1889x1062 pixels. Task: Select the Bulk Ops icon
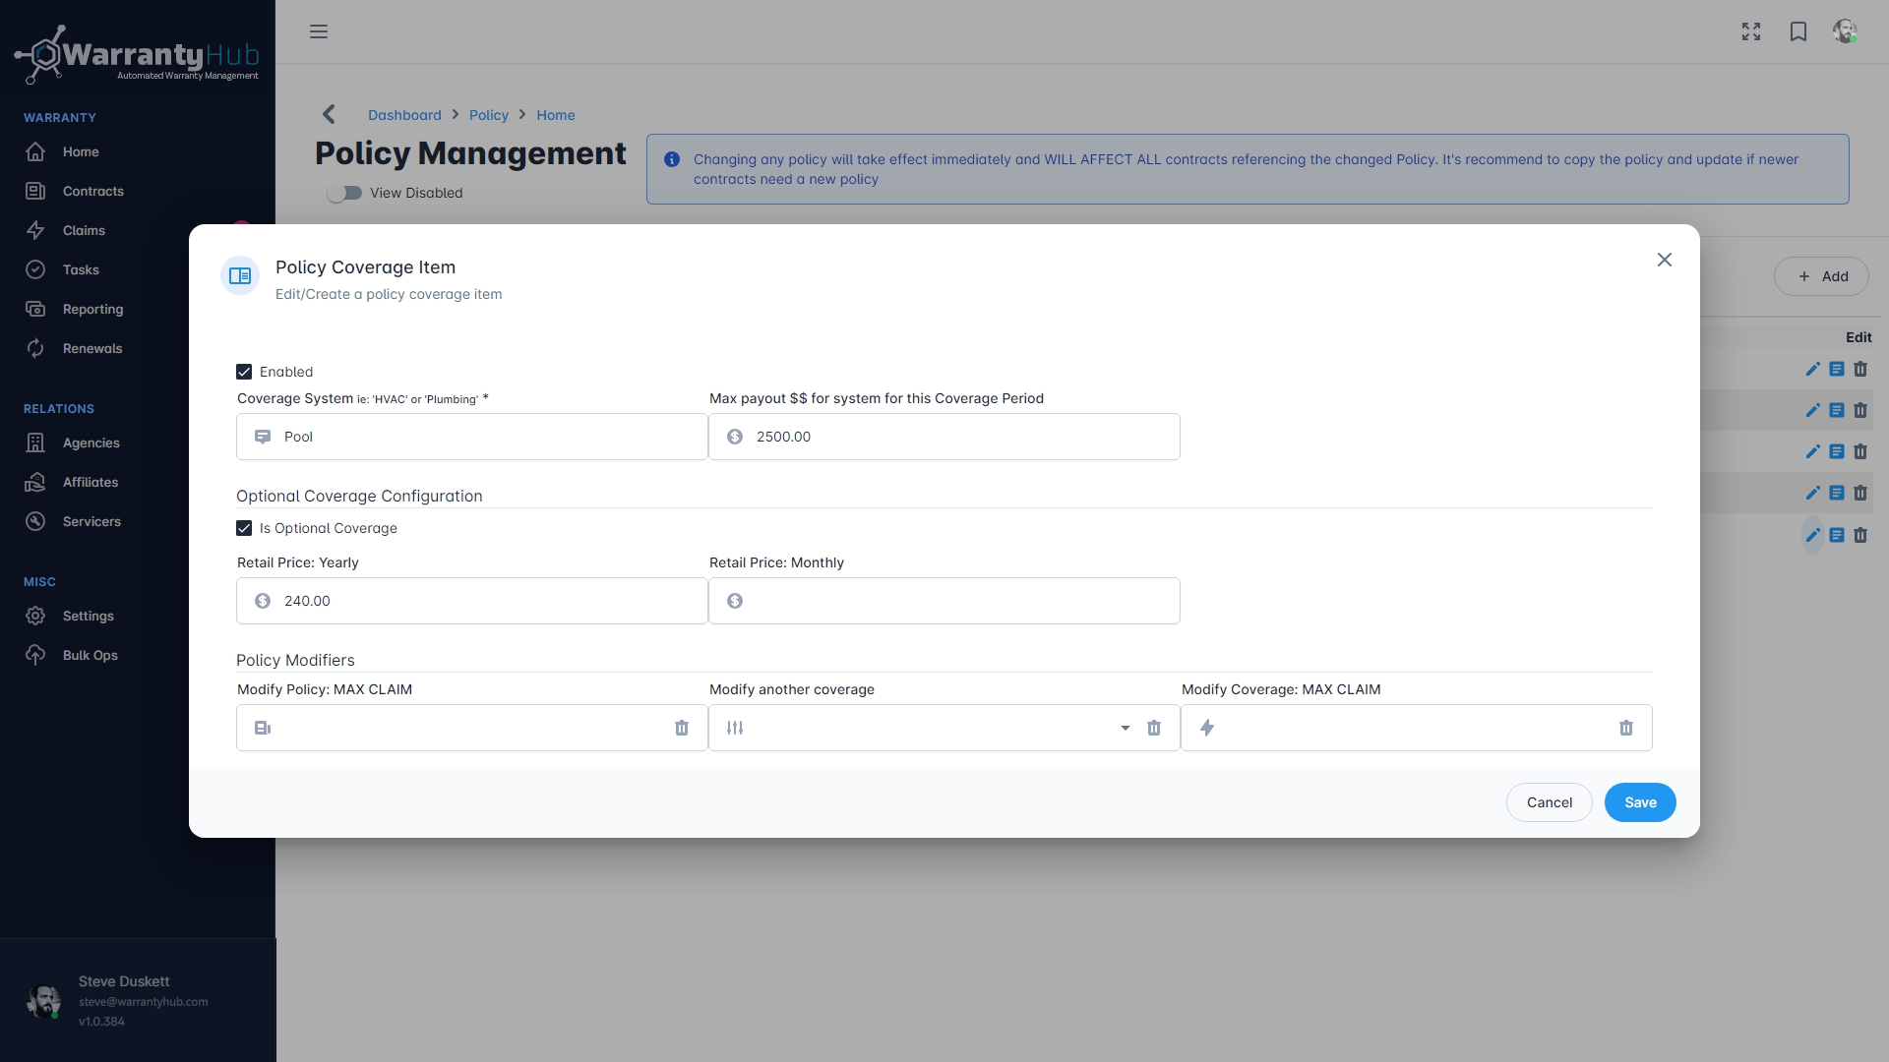point(34,655)
